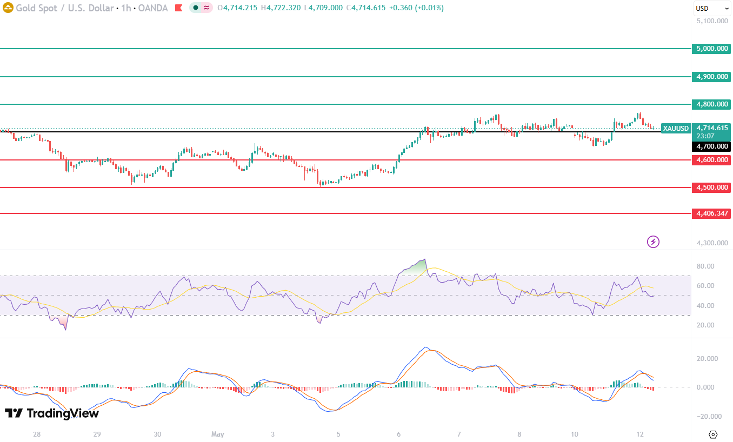
Task: Click the pink approximate-sign data icon
Action: 206,8
